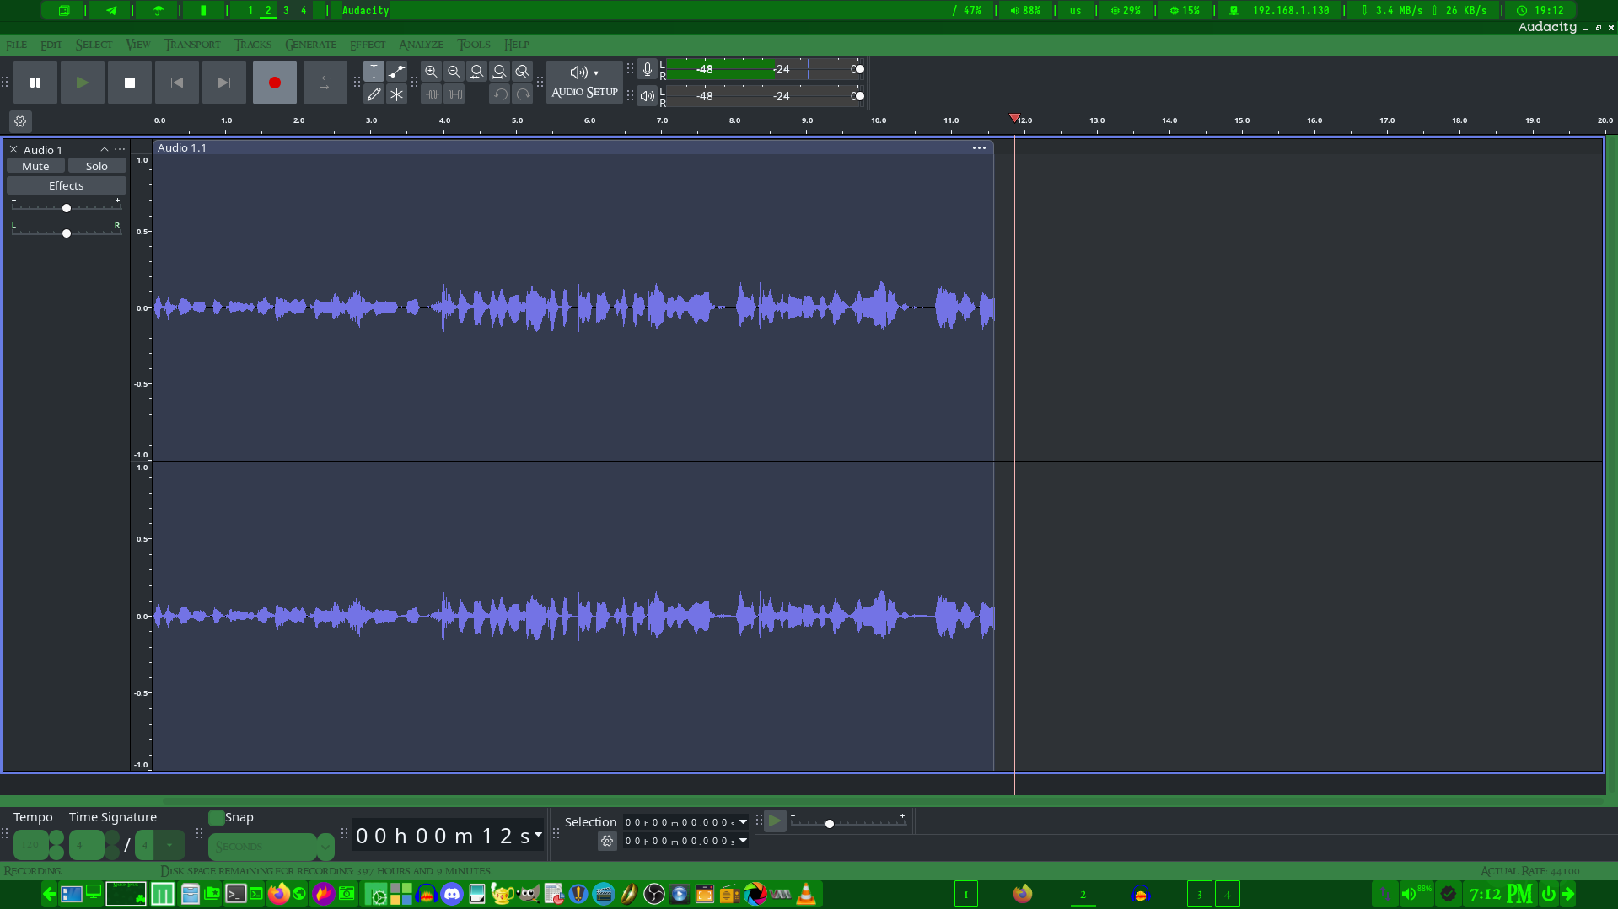Click the playback meter speaker icon
The height and width of the screenshot is (909, 1618).
pos(647,96)
